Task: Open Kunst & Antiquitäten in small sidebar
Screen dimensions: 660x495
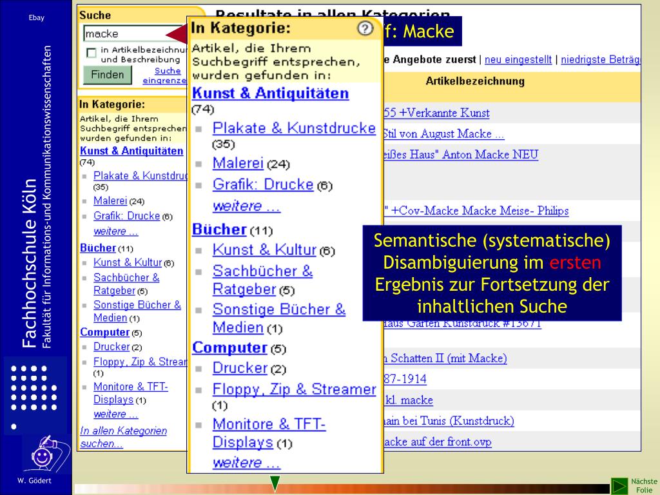Action: coord(131,151)
